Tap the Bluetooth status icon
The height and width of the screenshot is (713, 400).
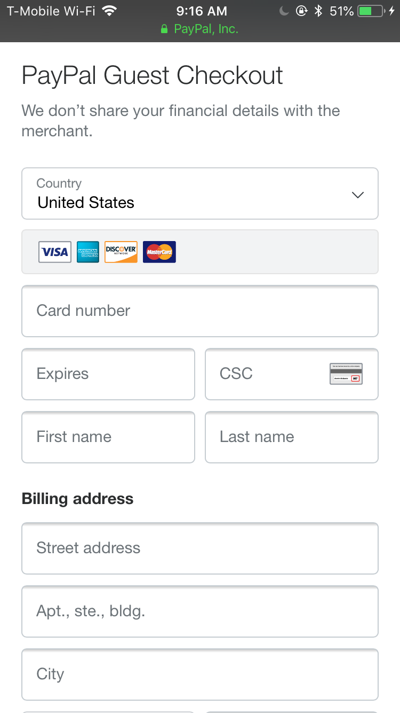[x=318, y=11]
